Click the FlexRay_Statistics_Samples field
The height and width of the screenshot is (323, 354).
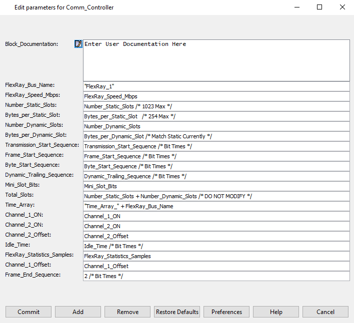click(216, 256)
